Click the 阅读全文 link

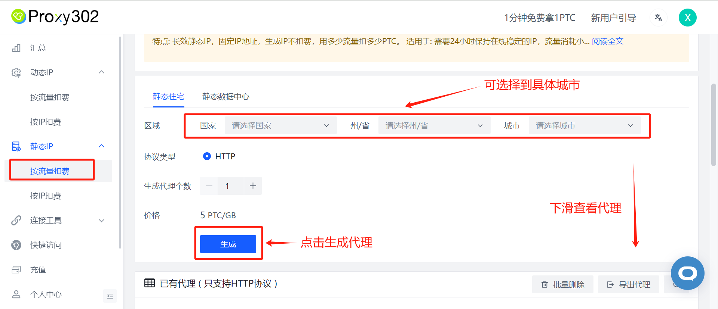608,41
